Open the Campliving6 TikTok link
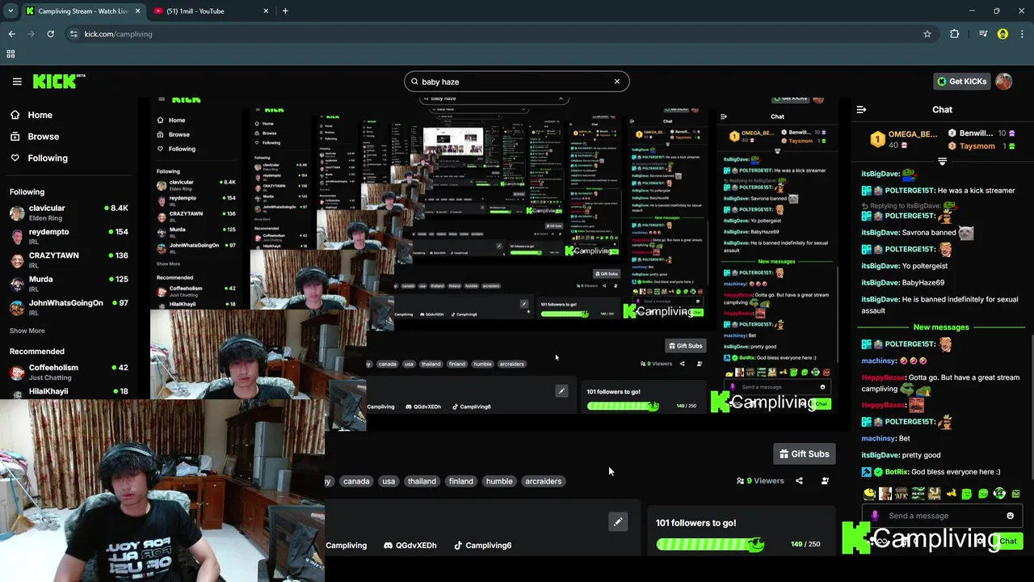The image size is (1034, 582). (x=482, y=546)
